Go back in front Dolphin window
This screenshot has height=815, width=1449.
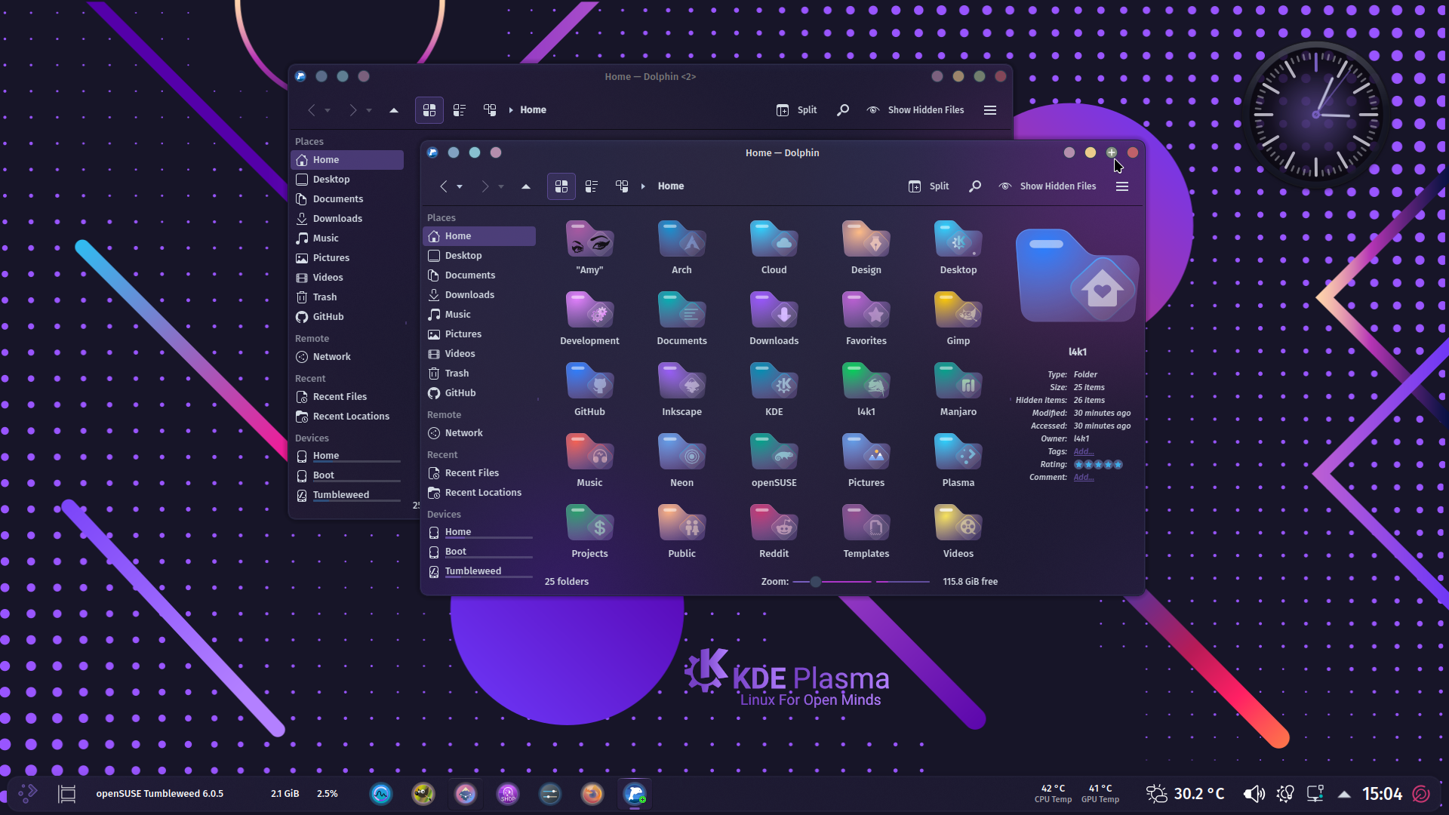pyautogui.click(x=444, y=186)
